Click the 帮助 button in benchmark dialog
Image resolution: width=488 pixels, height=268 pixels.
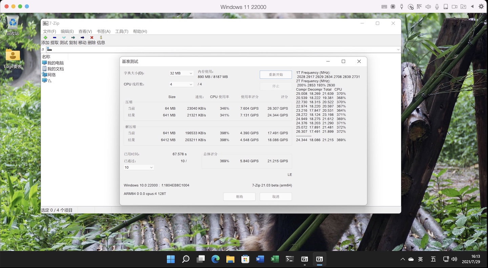[x=239, y=196]
